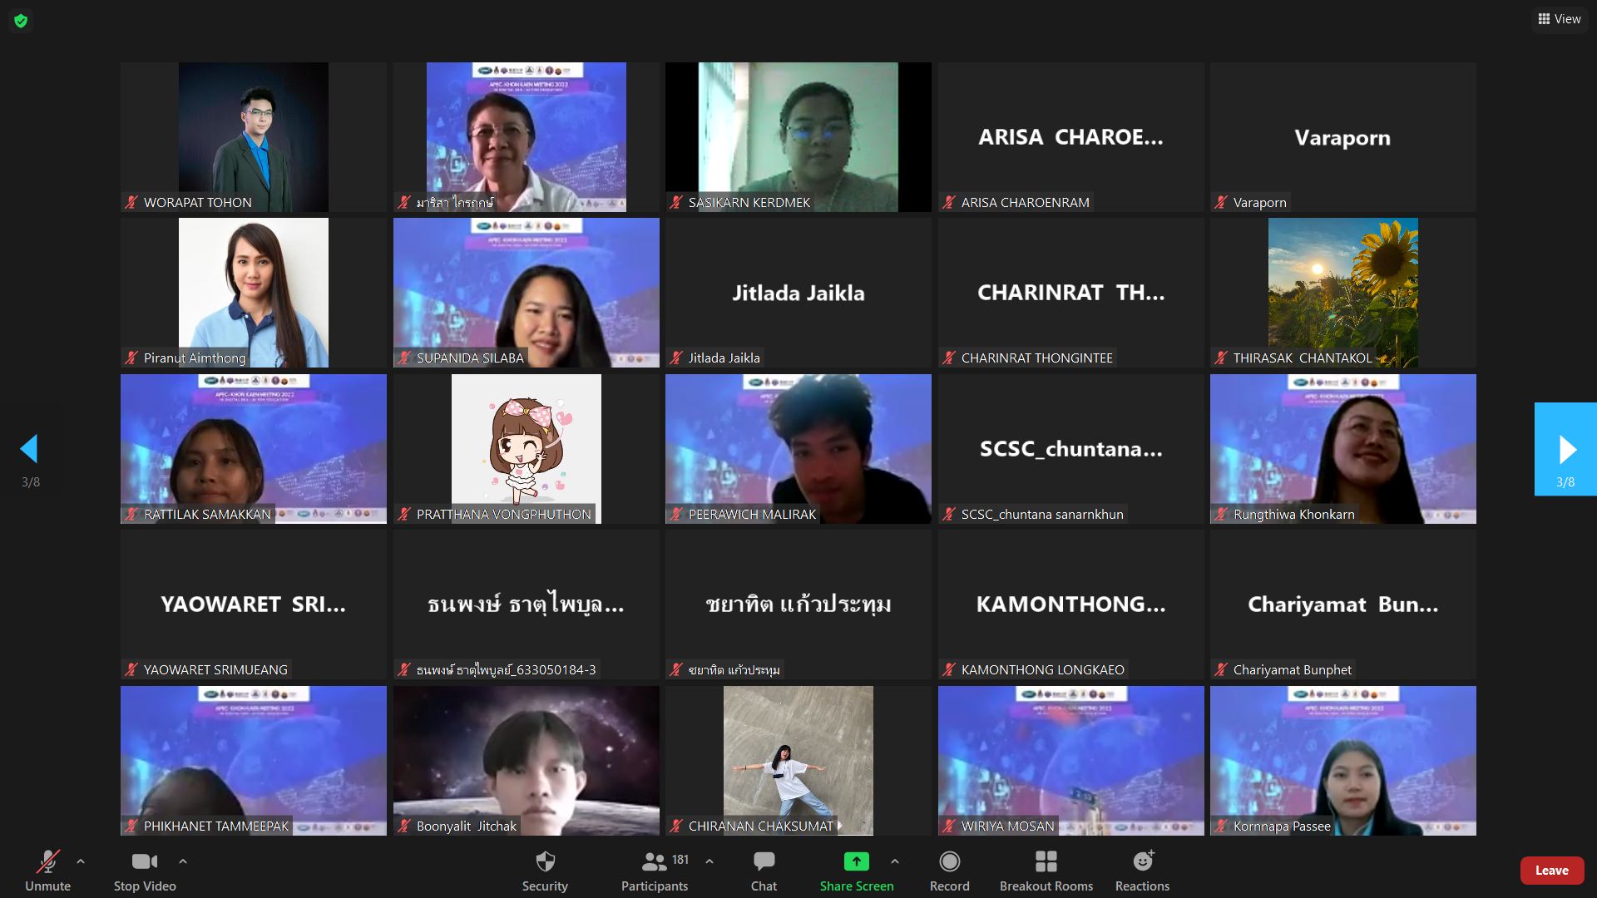Expand the arrow next to Participants
Image resolution: width=1597 pixels, height=898 pixels.
pyautogui.click(x=710, y=861)
